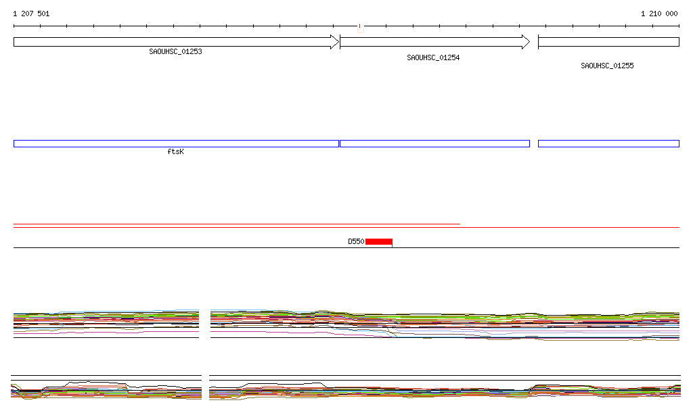This screenshot has width=693, height=413.
Task: Click the D550 text label
Action: click(x=356, y=241)
